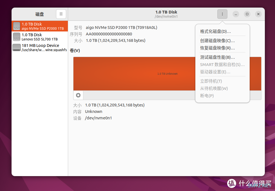This screenshot has height=191, width=275.
Task: Open the hamburger menu beside 磁盘 title
Action: point(61,14)
